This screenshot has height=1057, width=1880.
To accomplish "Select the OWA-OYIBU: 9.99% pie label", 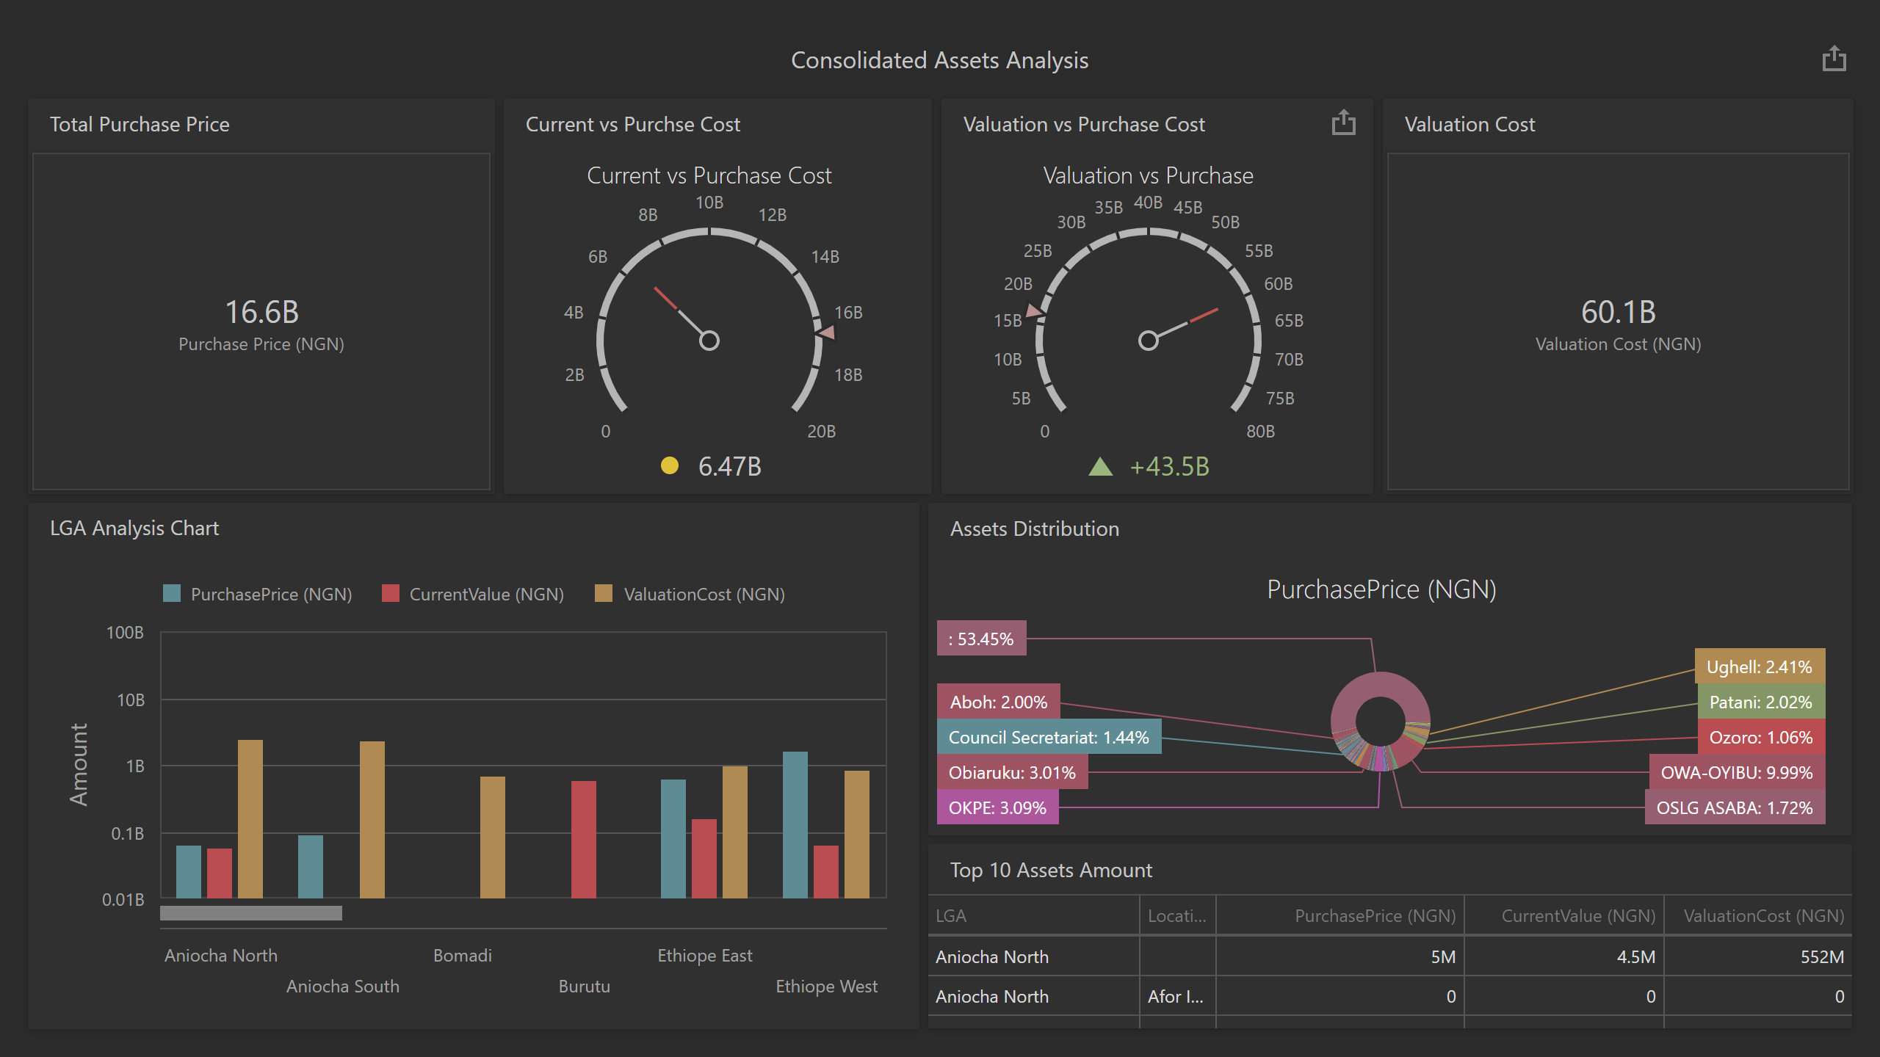I will (1737, 772).
